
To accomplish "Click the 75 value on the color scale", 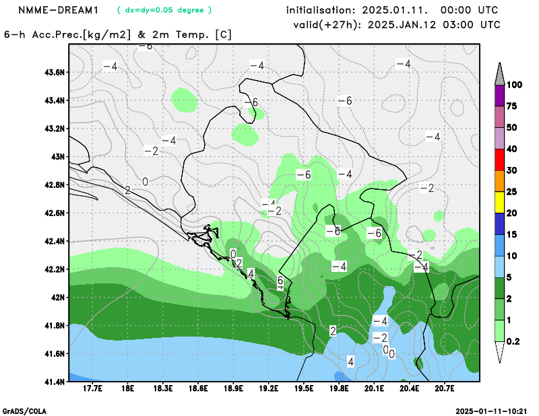I will coord(512,106).
